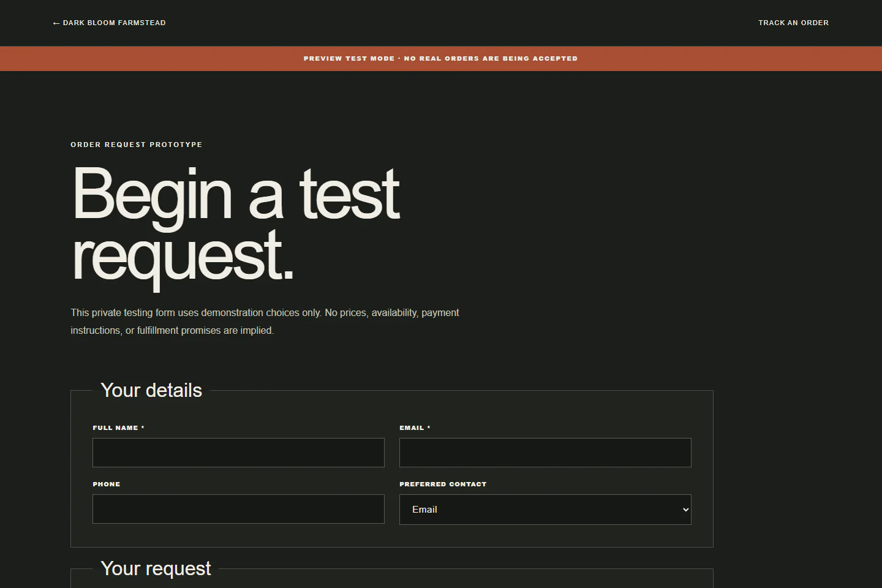Select the Phone input box
Image resolution: width=882 pixels, height=588 pixels.
click(238, 509)
